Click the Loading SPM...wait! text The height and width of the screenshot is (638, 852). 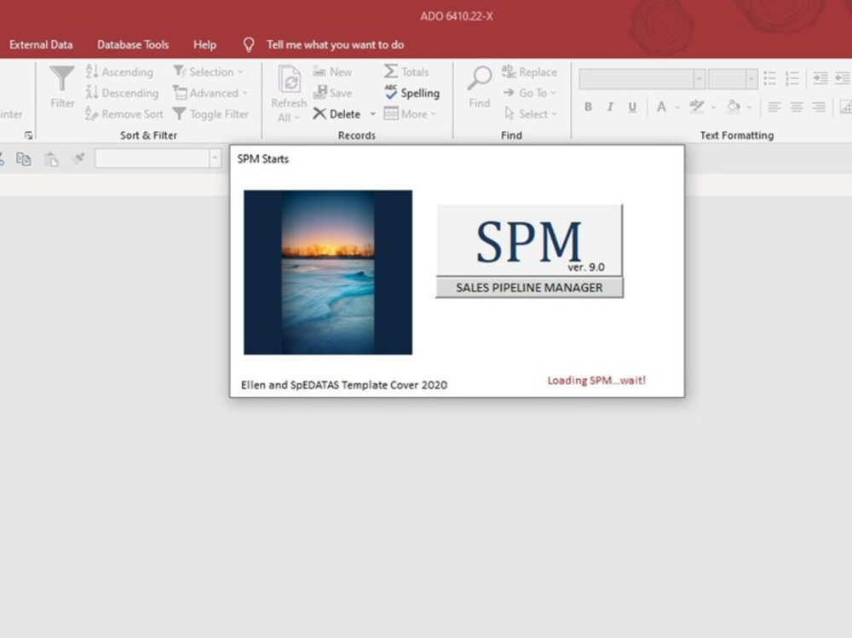tap(596, 381)
